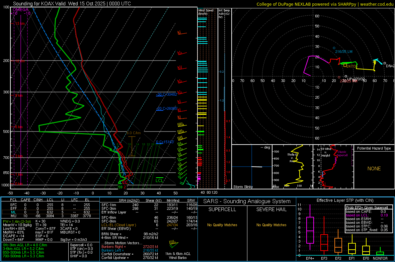This screenshot has width=395, height=262.
Task: Click the 15 km height label
Action: (20, 23)
